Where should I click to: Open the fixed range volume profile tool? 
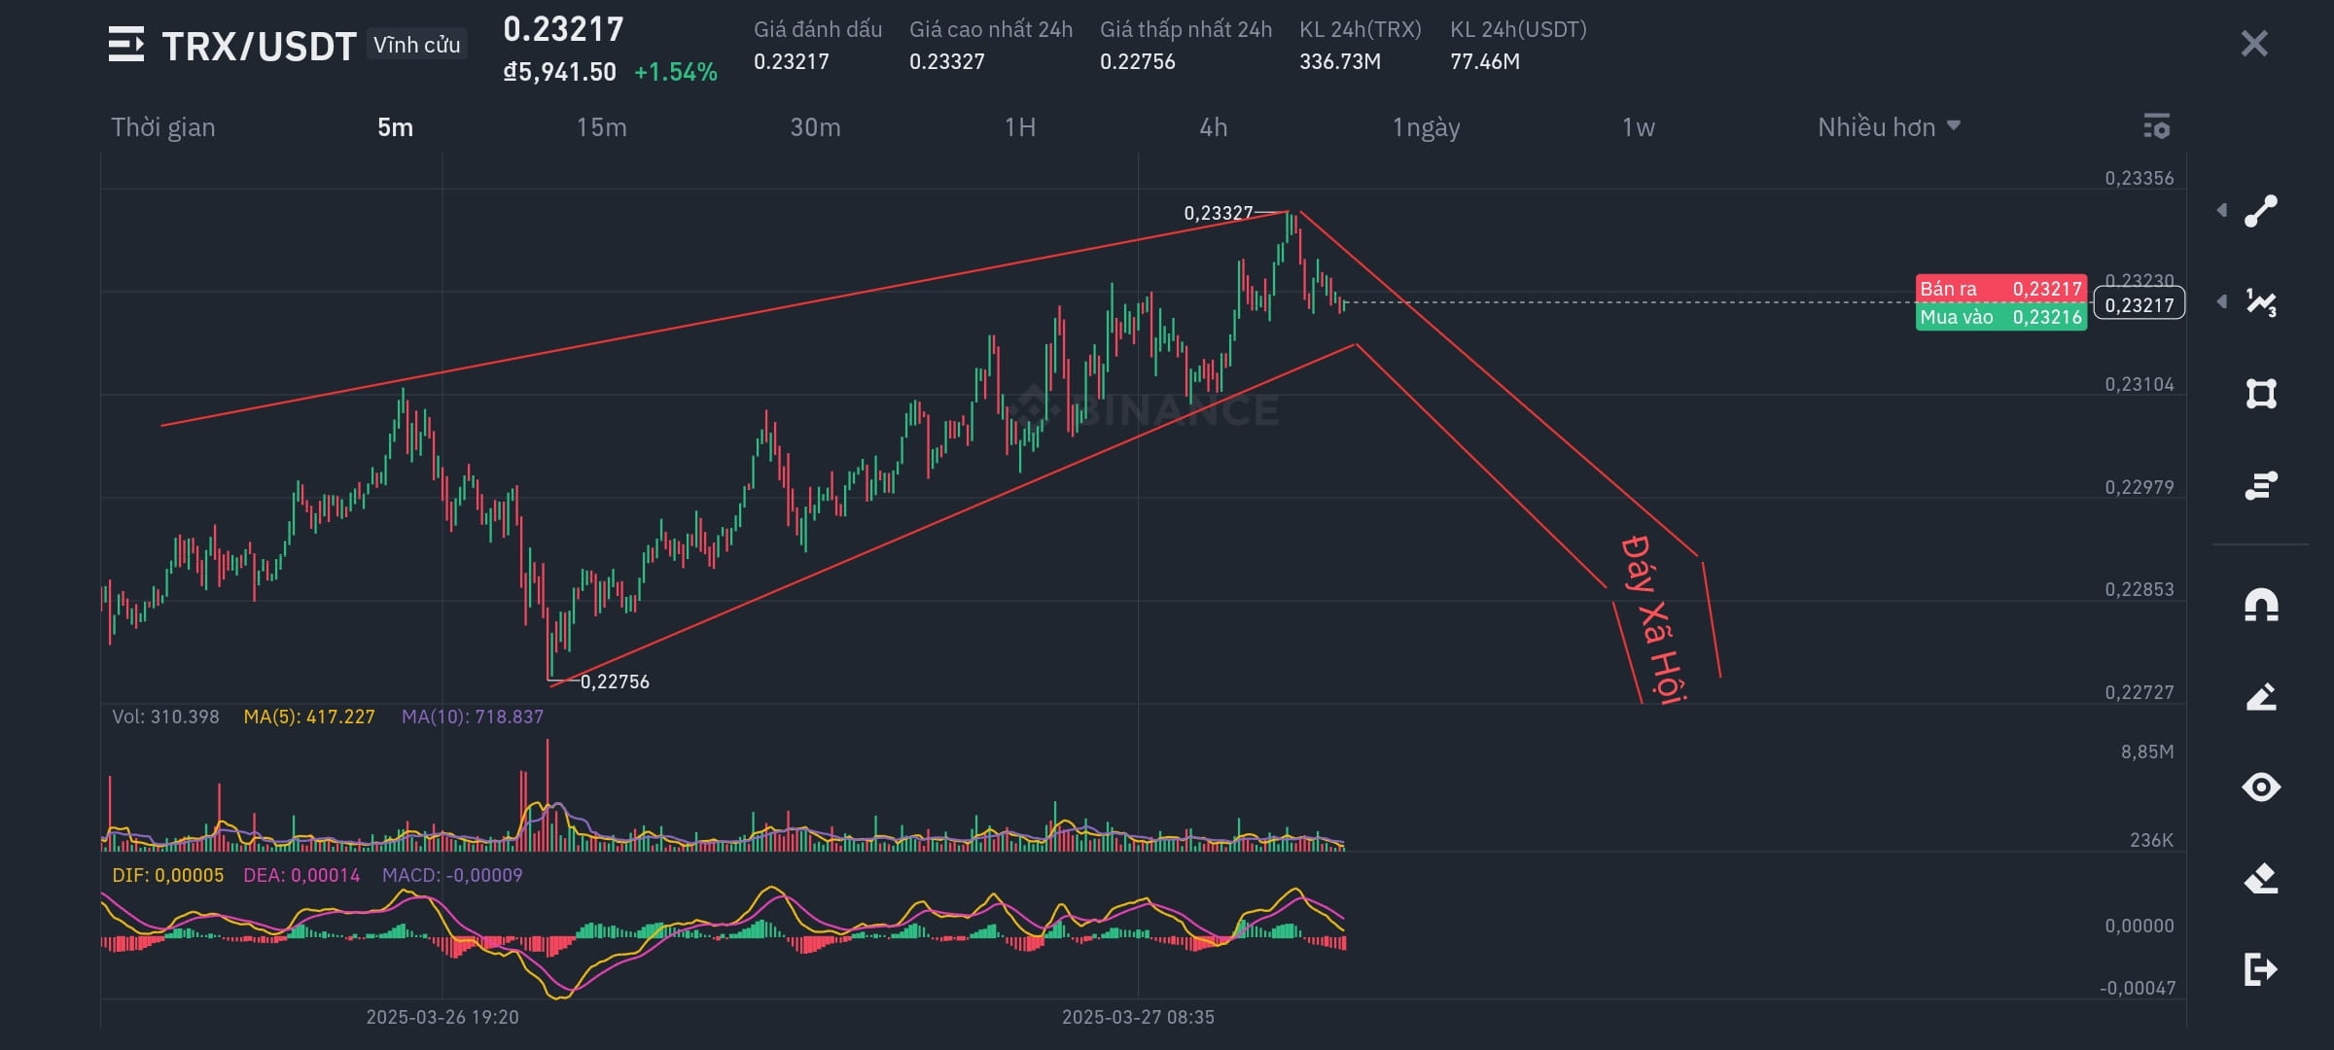pos(2261,485)
